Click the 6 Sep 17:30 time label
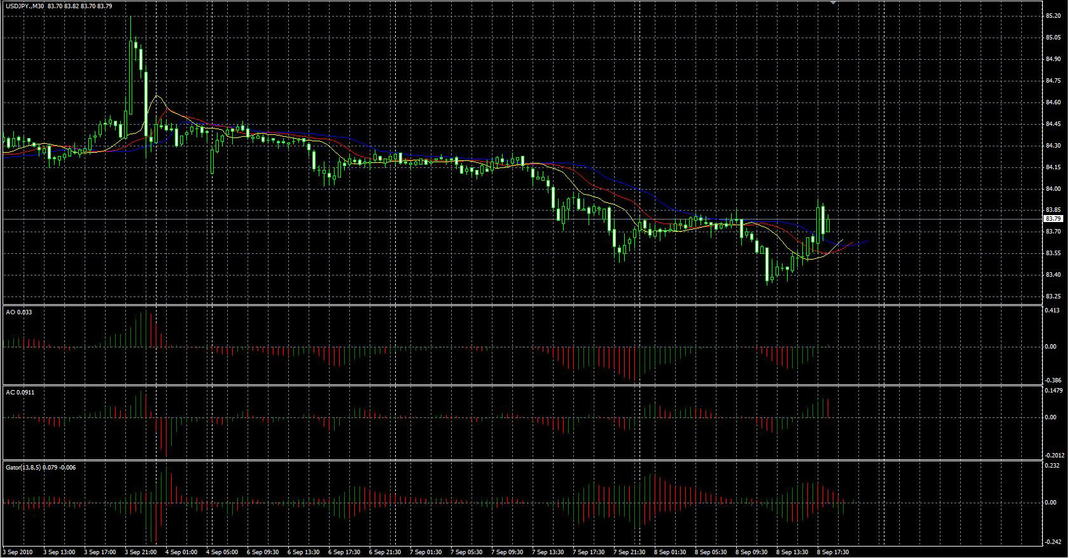Image resolution: width=1069 pixels, height=558 pixels. (344, 552)
